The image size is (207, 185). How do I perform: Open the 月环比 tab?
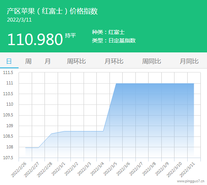point(114,61)
